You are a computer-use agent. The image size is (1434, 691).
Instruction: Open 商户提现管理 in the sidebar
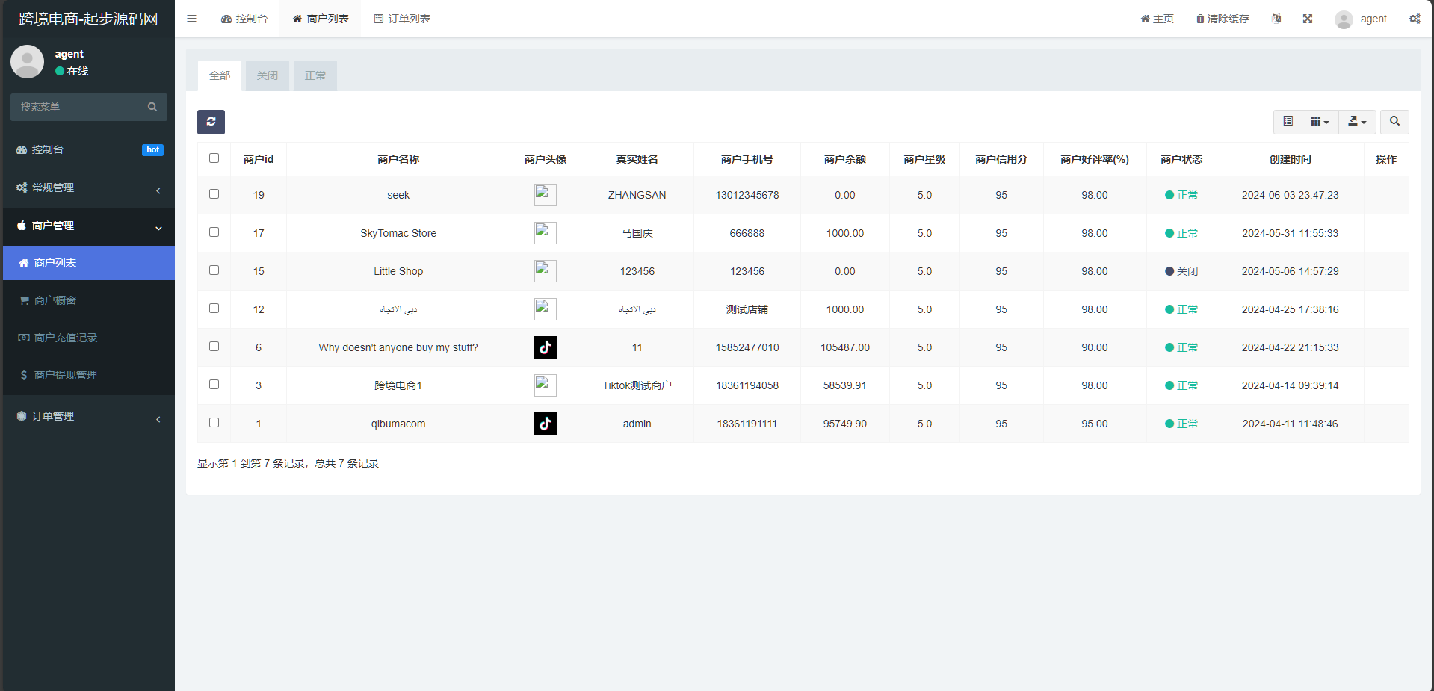pyautogui.click(x=66, y=375)
